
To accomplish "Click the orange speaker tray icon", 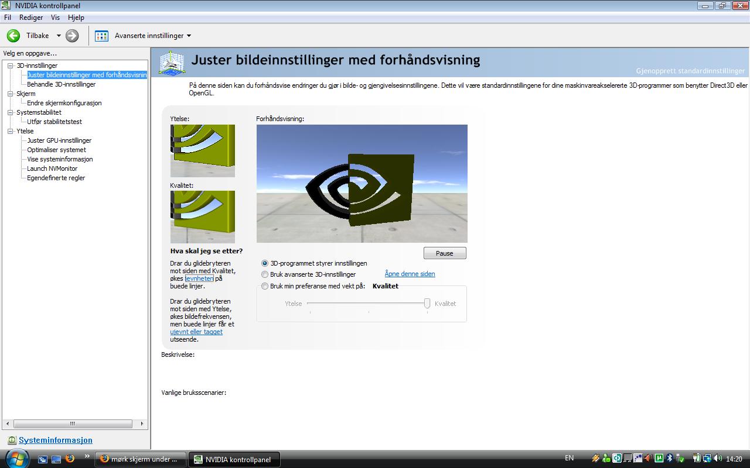I will (x=649, y=458).
